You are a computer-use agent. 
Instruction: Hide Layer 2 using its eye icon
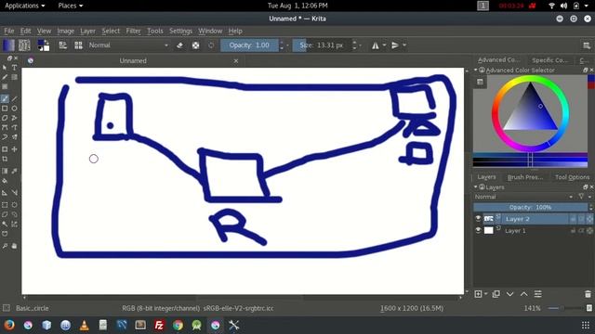coord(478,219)
